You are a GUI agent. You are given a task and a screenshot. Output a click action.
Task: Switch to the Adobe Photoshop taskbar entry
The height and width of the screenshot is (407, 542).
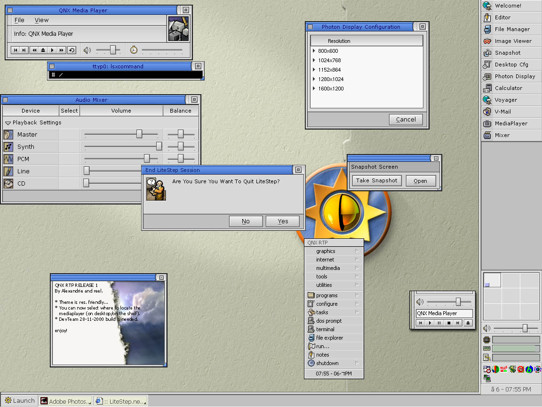(x=66, y=401)
